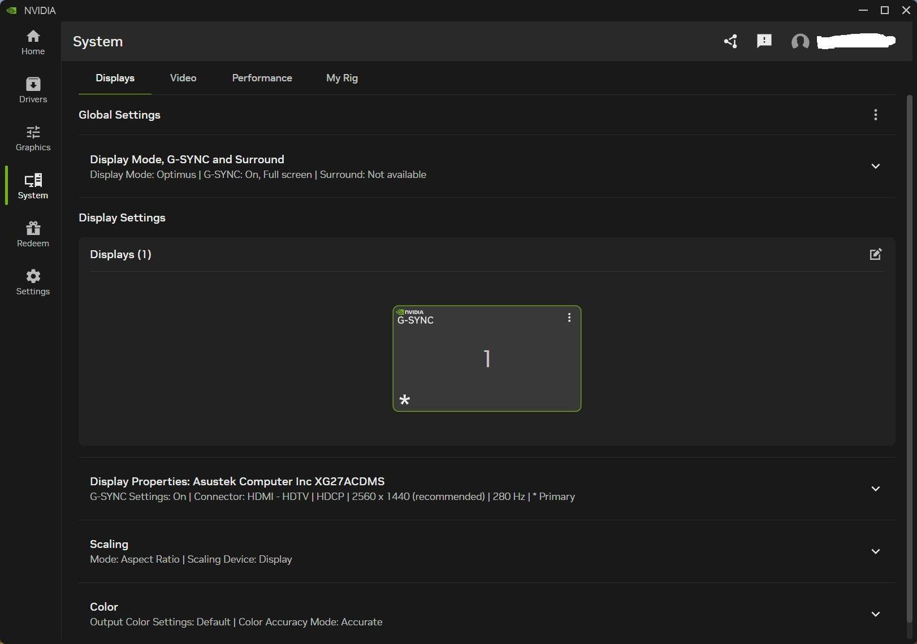This screenshot has width=917, height=644.
Task: Open Global Settings three-dot menu
Action: [875, 115]
